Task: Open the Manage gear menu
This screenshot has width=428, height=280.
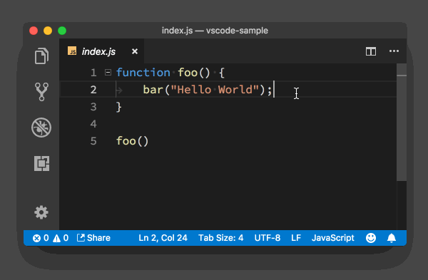Action: pyautogui.click(x=41, y=212)
